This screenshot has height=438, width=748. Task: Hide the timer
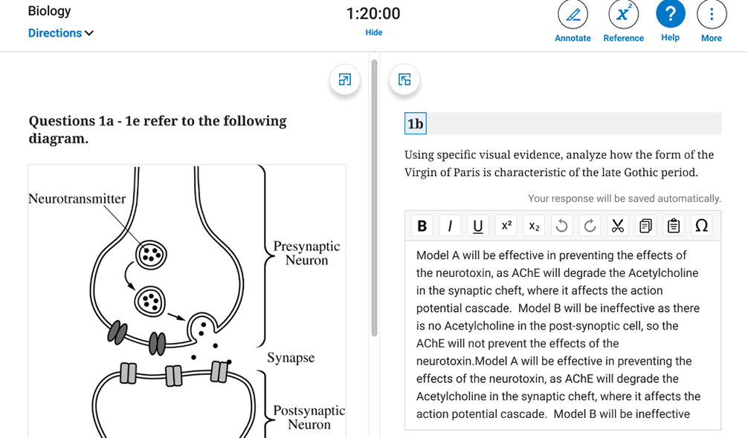point(373,33)
